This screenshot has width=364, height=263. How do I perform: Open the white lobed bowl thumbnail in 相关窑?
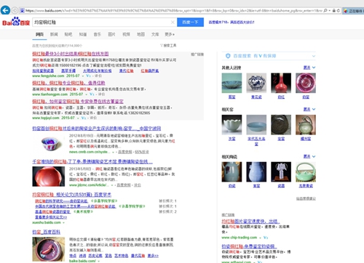(x=232, y=125)
